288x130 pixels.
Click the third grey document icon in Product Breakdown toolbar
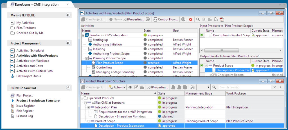pyautogui.click(x=185, y=87)
